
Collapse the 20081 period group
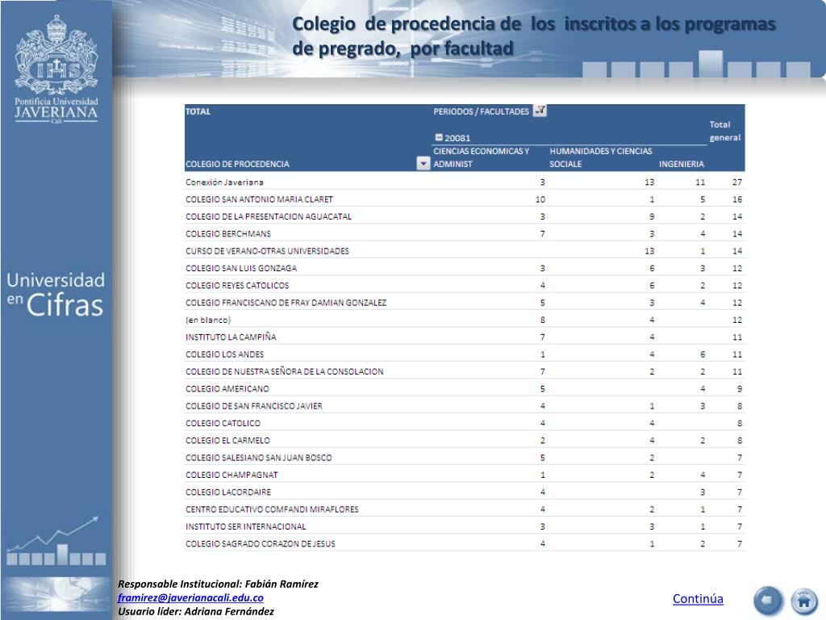pyautogui.click(x=438, y=137)
